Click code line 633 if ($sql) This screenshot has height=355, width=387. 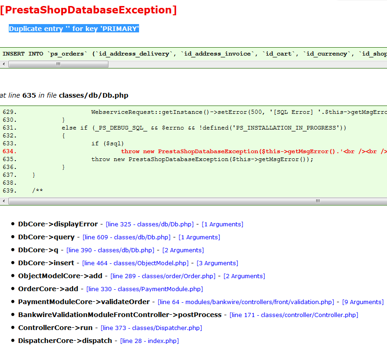coord(108,143)
